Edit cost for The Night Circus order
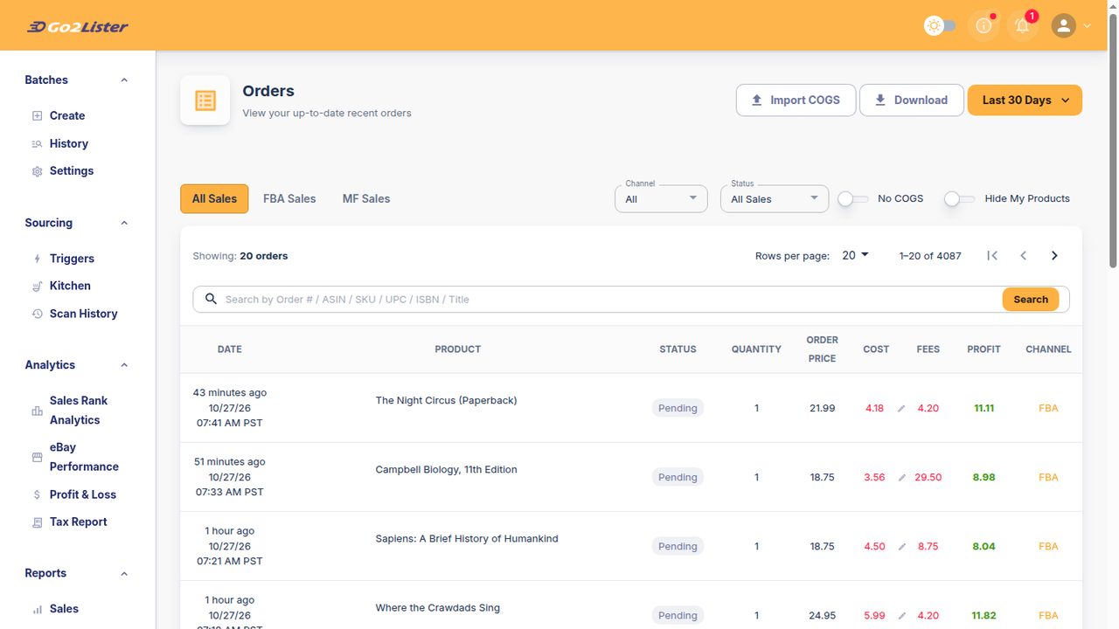The width and height of the screenshot is (1119, 629). 901,409
